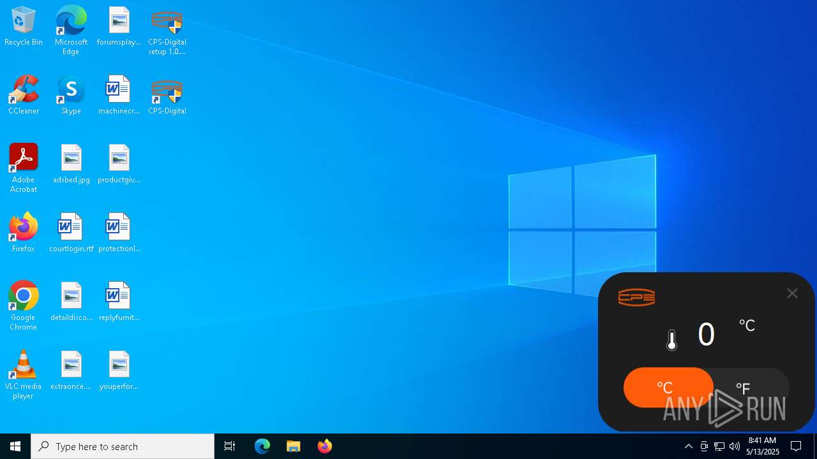This screenshot has width=817, height=459.
Task: Open the Skype desktop shortcut
Action: click(71, 96)
